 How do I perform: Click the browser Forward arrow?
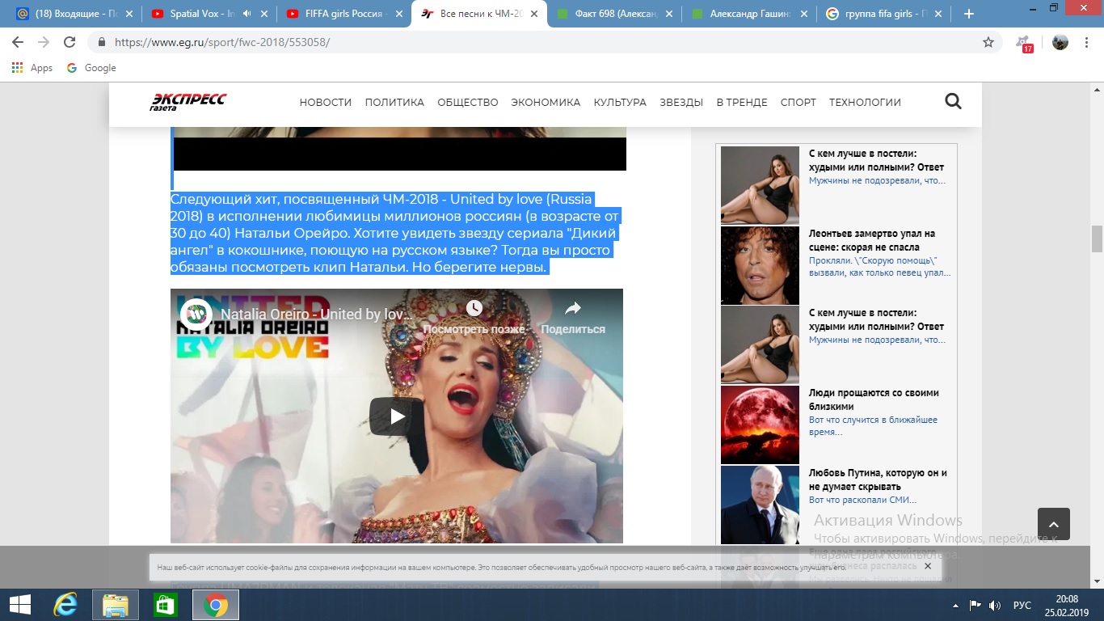click(44, 42)
